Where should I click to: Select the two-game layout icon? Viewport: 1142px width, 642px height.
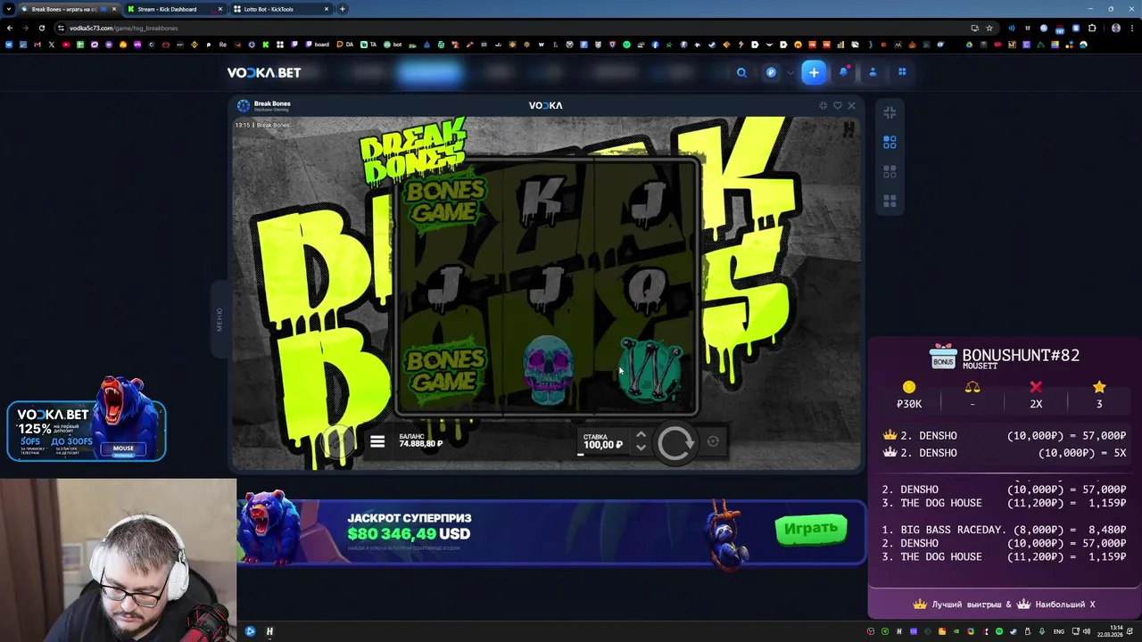(x=890, y=171)
